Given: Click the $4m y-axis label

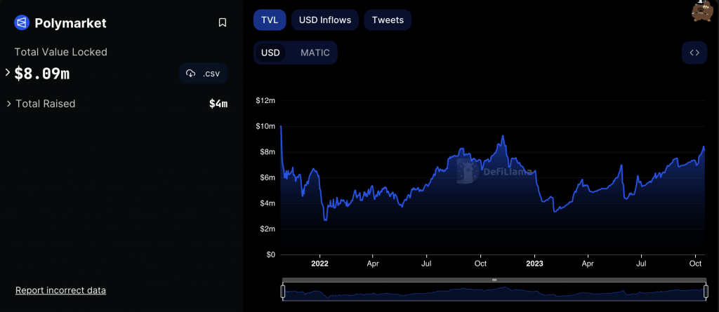Looking at the screenshot, I should (x=268, y=203).
